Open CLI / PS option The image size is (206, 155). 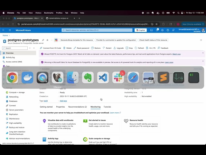pos(151,48)
